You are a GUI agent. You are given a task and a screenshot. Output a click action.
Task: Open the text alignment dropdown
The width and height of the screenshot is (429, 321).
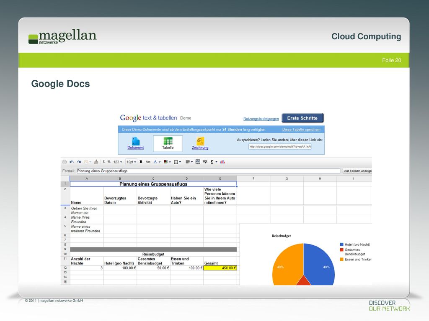coord(189,162)
